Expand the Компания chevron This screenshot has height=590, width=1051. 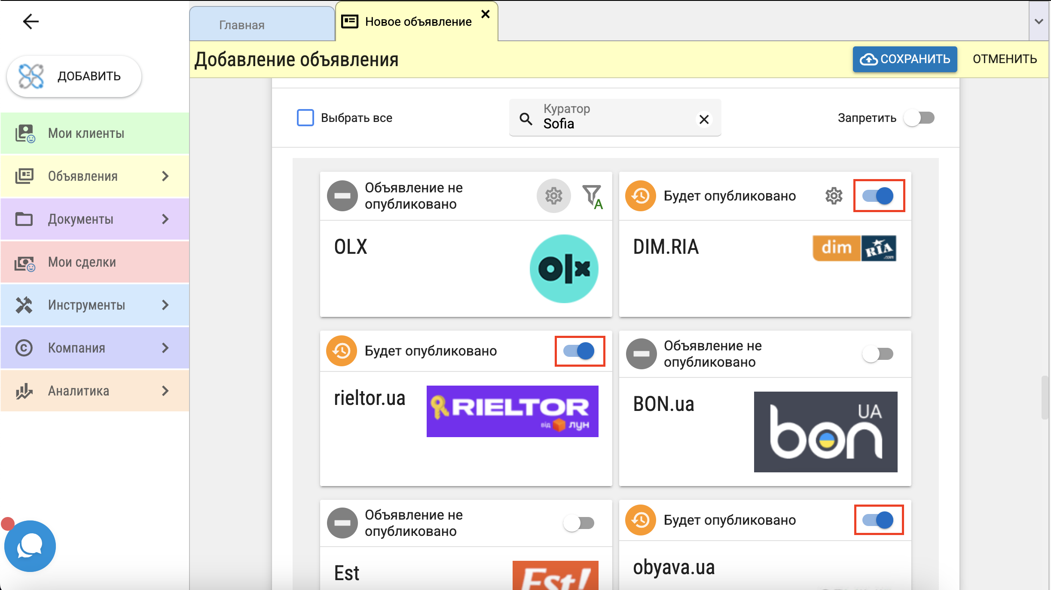(165, 348)
